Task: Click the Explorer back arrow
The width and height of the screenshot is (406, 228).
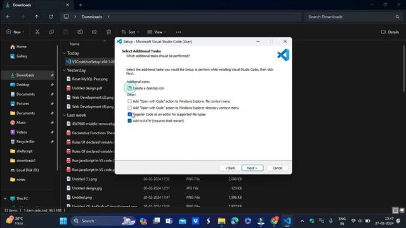Action: 8,17
